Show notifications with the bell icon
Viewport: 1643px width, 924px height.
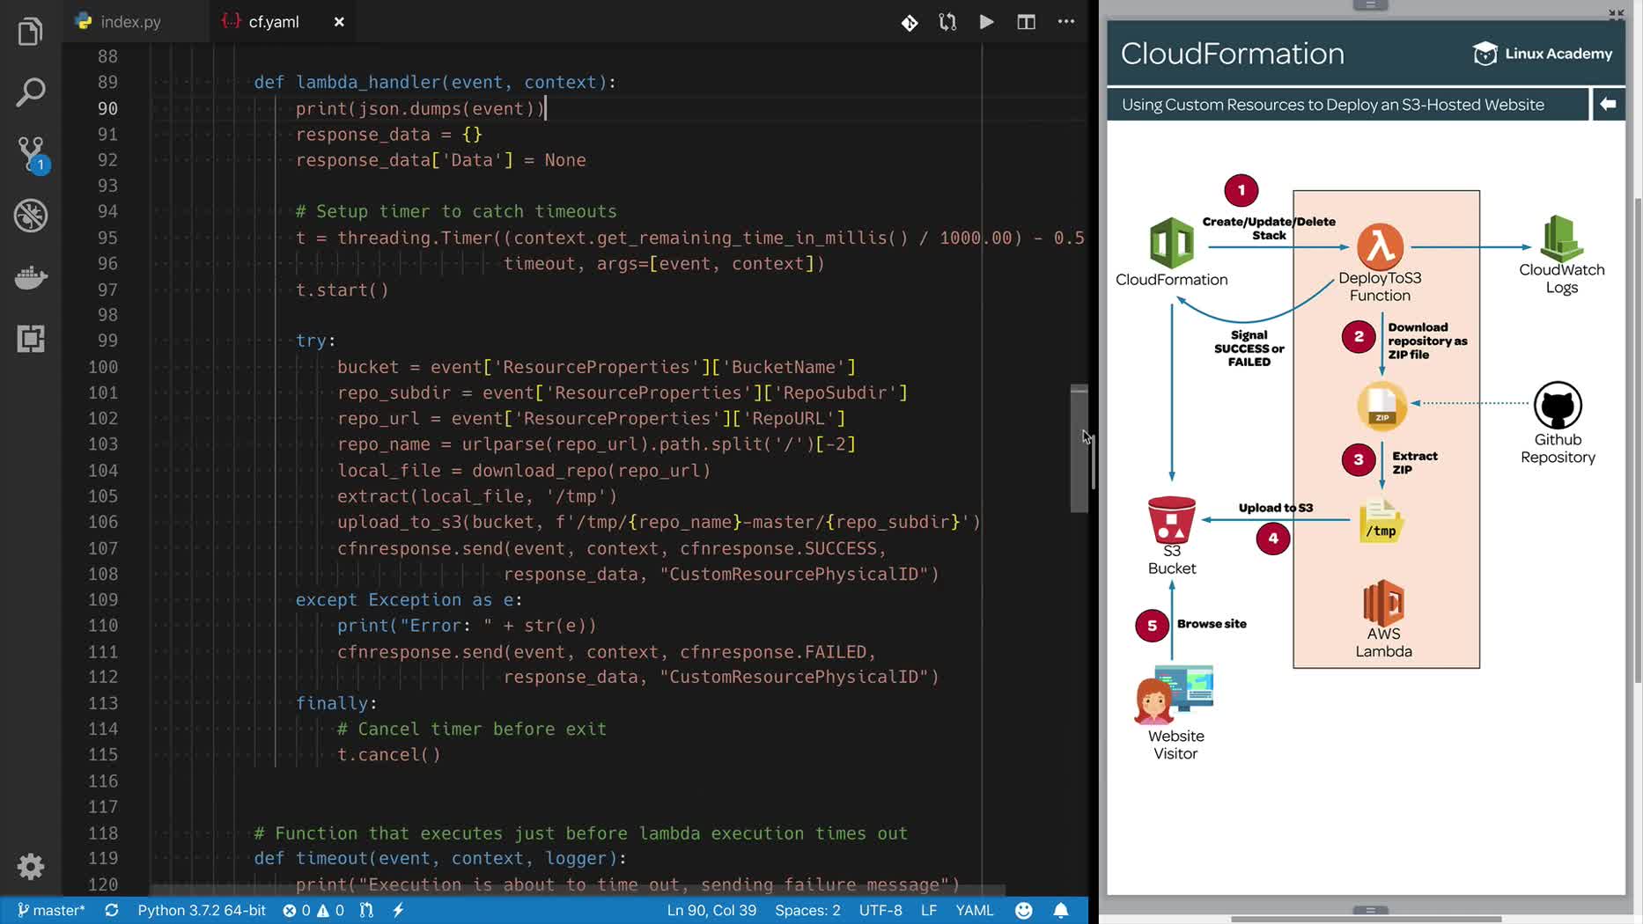[x=1061, y=910]
